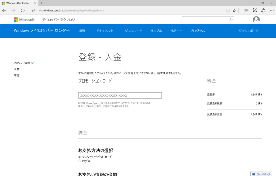Open the user account avatar icon

256,19
